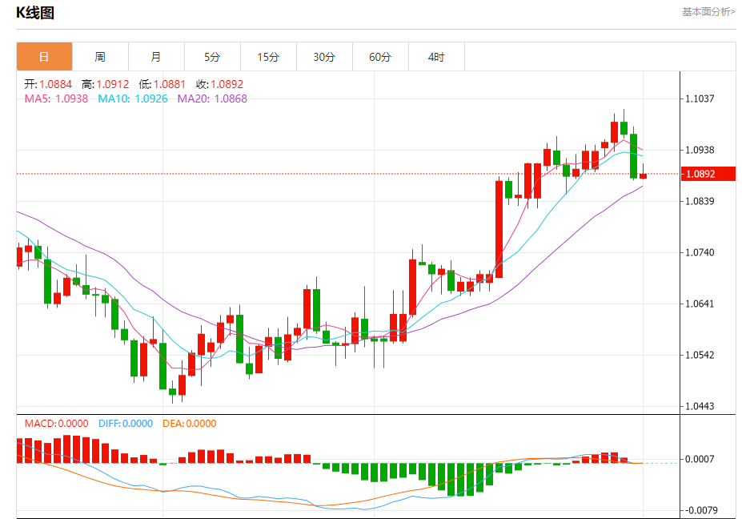Select the 日 daily chart tab
The height and width of the screenshot is (519, 742).
coord(45,57)
